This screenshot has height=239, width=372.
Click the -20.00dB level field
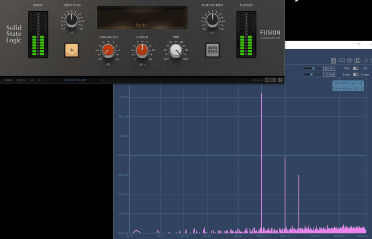click(330, 74)
